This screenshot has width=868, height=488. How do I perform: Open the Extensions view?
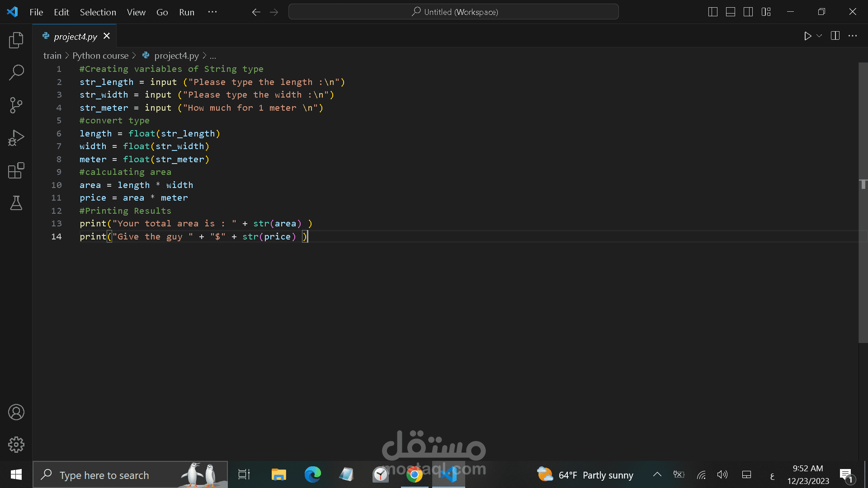point(16,170)
